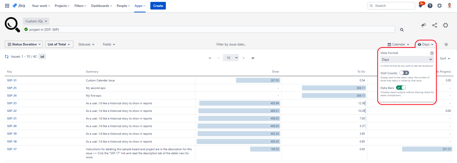Click the Filter by issue date field
This screenshot has height=163, width=457.
(231, 44)
